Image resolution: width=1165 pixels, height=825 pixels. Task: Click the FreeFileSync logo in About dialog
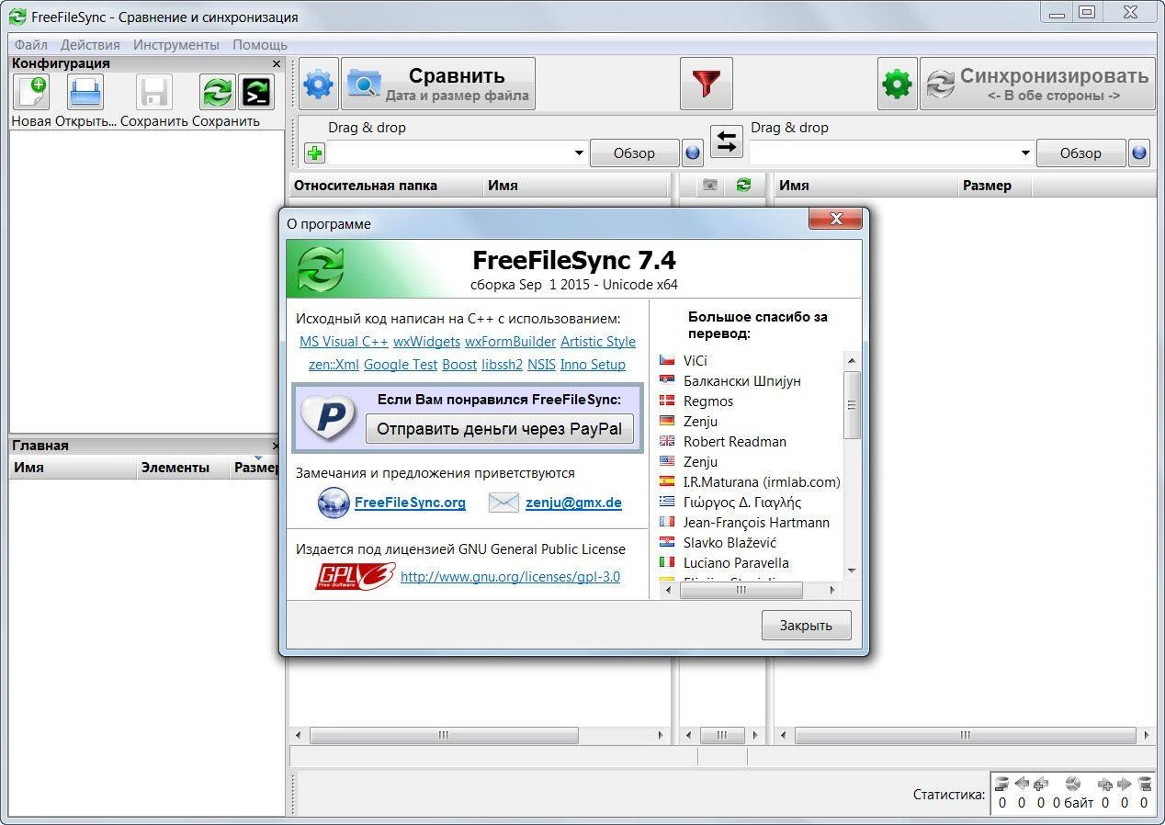(321, 270)
